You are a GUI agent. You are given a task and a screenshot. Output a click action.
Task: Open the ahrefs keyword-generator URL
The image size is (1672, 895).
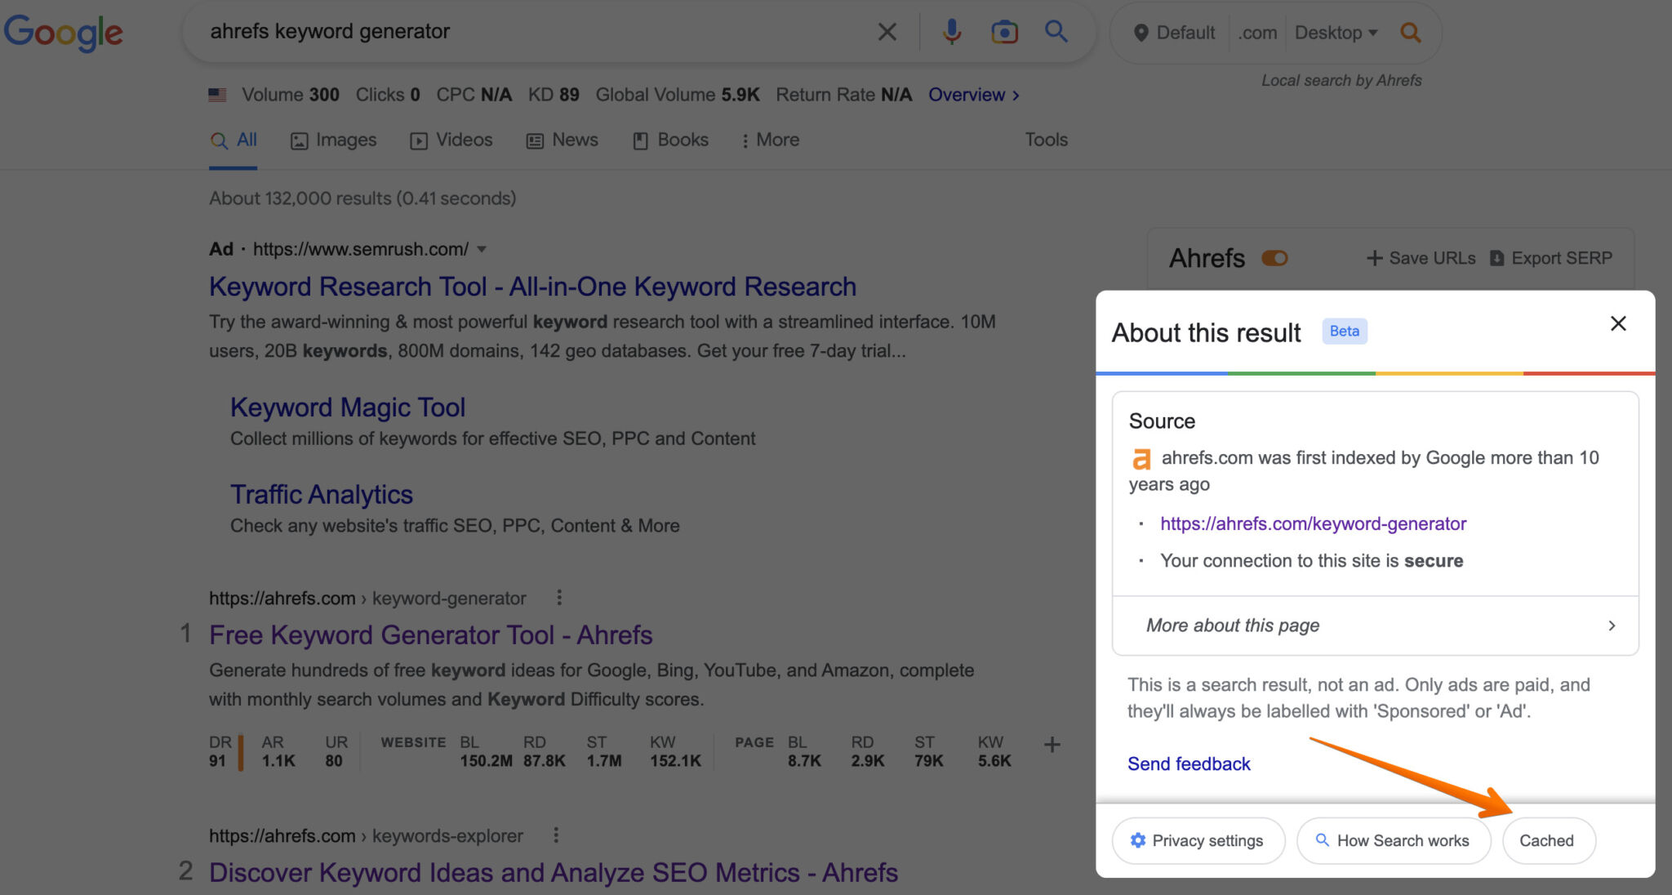click(x=1313, y=522)
